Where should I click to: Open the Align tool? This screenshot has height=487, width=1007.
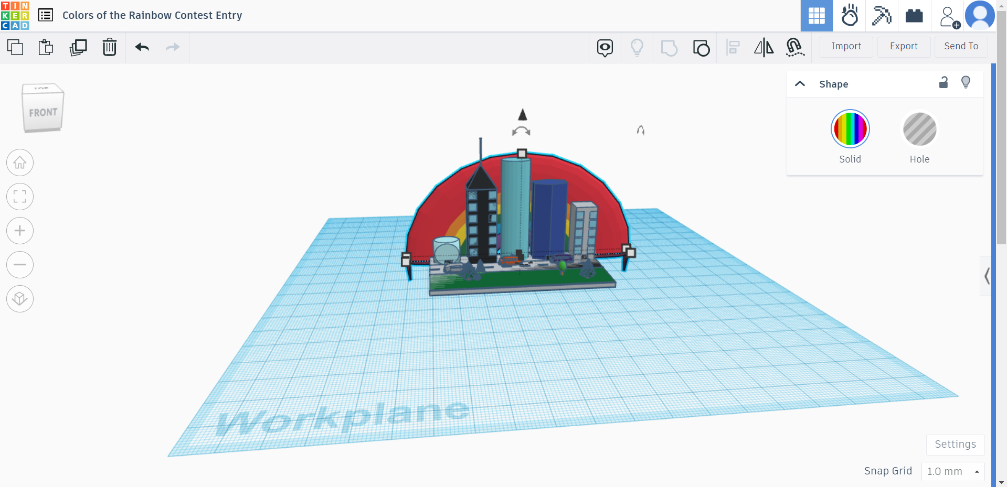(733, 47)
